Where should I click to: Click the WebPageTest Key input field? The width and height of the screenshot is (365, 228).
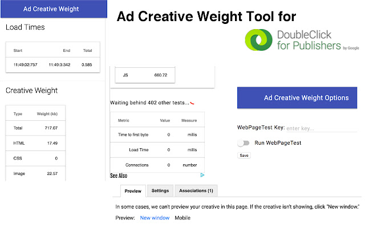pyautogui.click(x=321, y=128)
